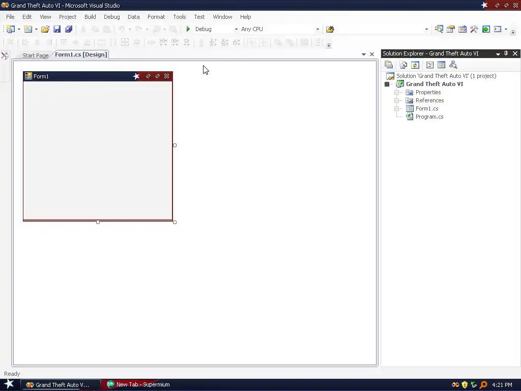Toggle Auto Hide pin on Solution Explorer

[x=506, y=53]
